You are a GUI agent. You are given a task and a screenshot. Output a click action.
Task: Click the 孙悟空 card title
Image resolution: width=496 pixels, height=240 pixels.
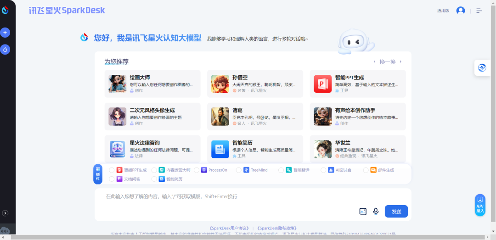(240, 78)
